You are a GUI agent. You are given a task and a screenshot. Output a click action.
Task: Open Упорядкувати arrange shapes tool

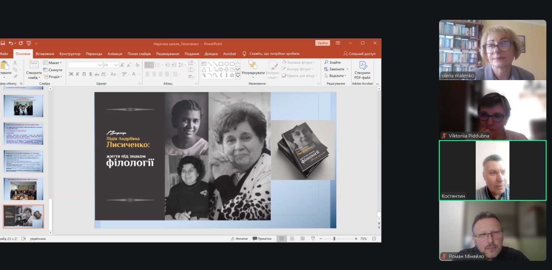click(x=253, y=69)
